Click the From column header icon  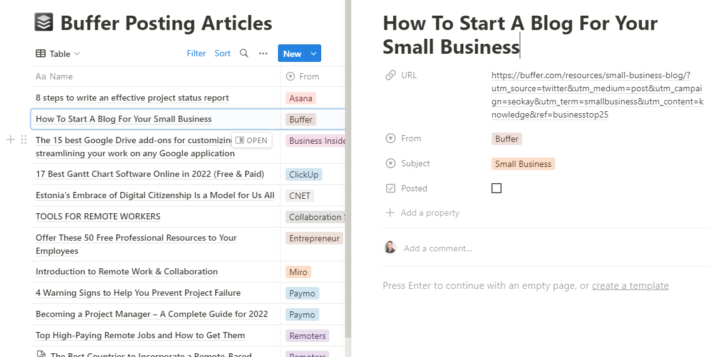[290, 76]
